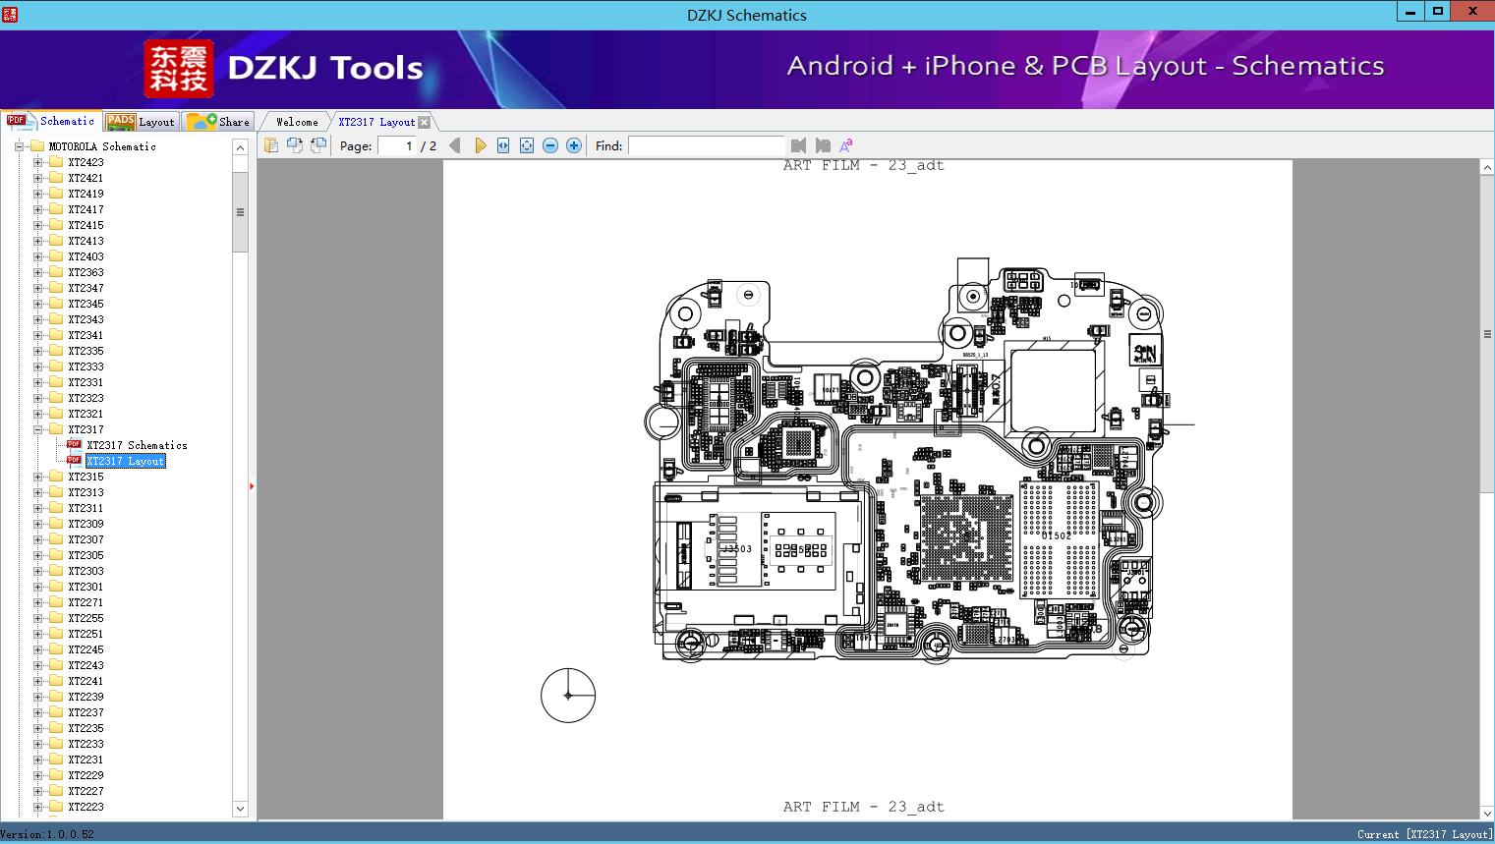
Task: Collapse the XT2317 folder
Action: pos(37,429)
